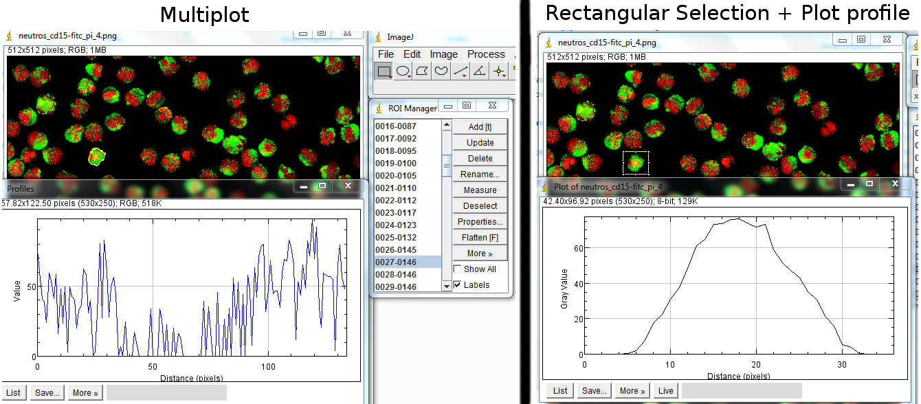This screenshot has height=404, width=921.
Task: Select the Point tool
Action: tap(498, 70)
